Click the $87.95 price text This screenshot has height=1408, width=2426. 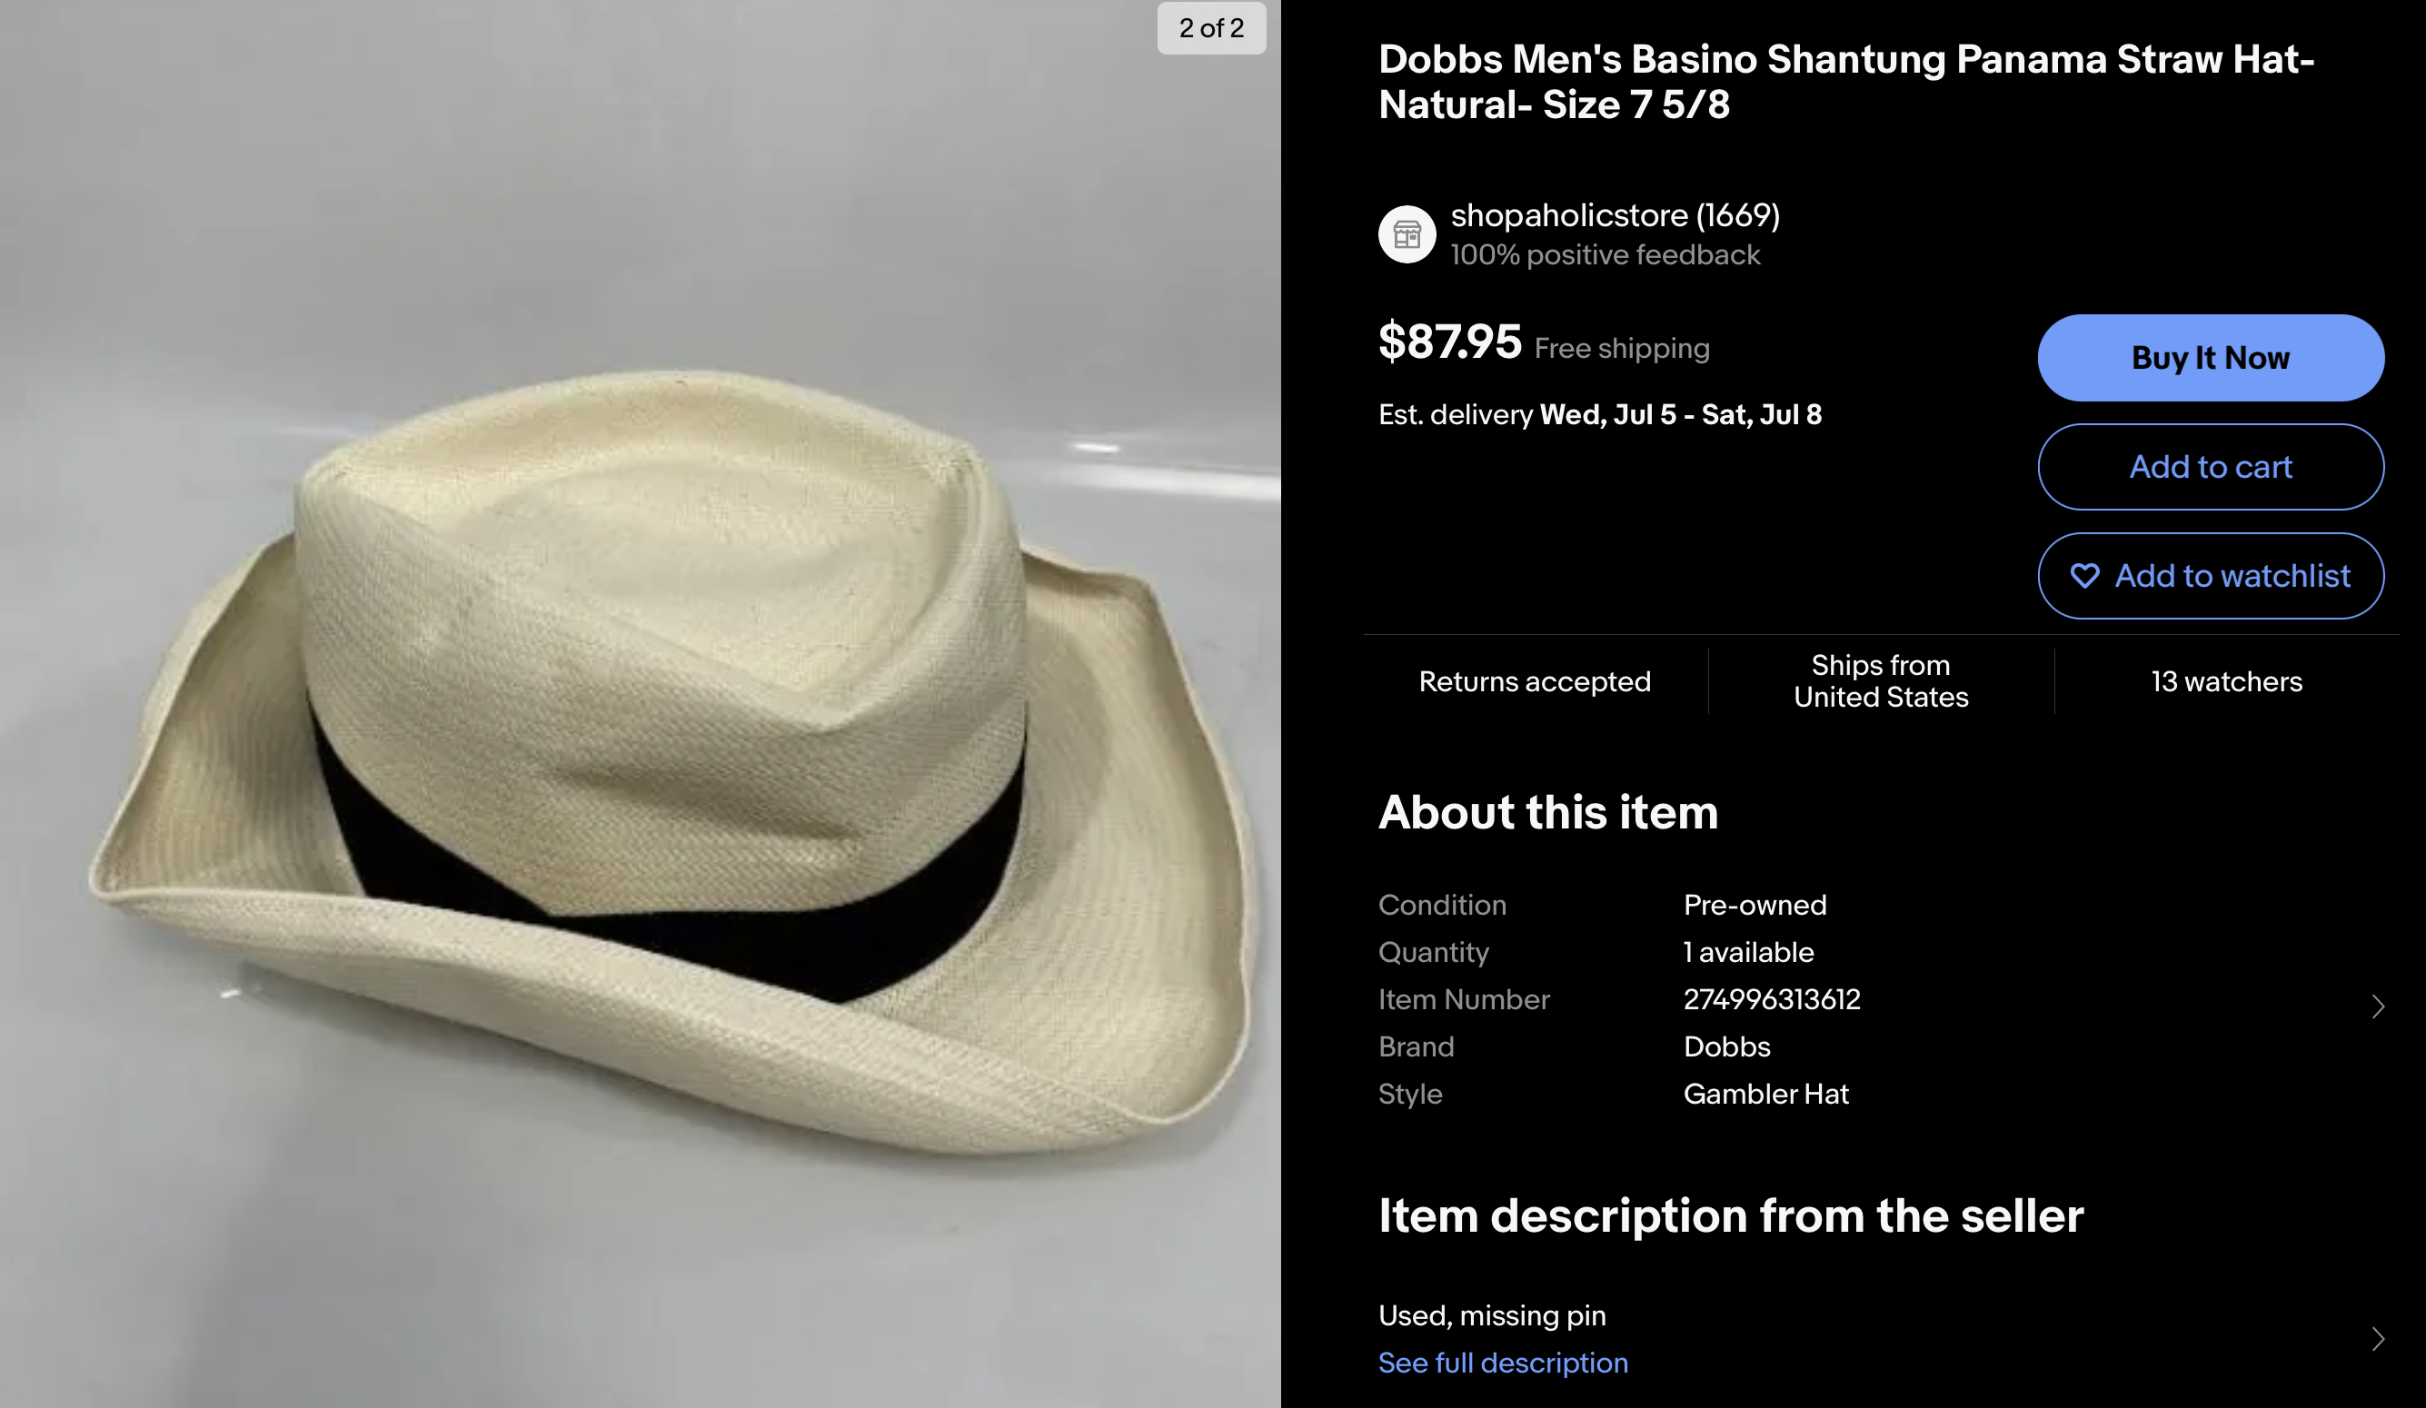tap(1450, 342)
